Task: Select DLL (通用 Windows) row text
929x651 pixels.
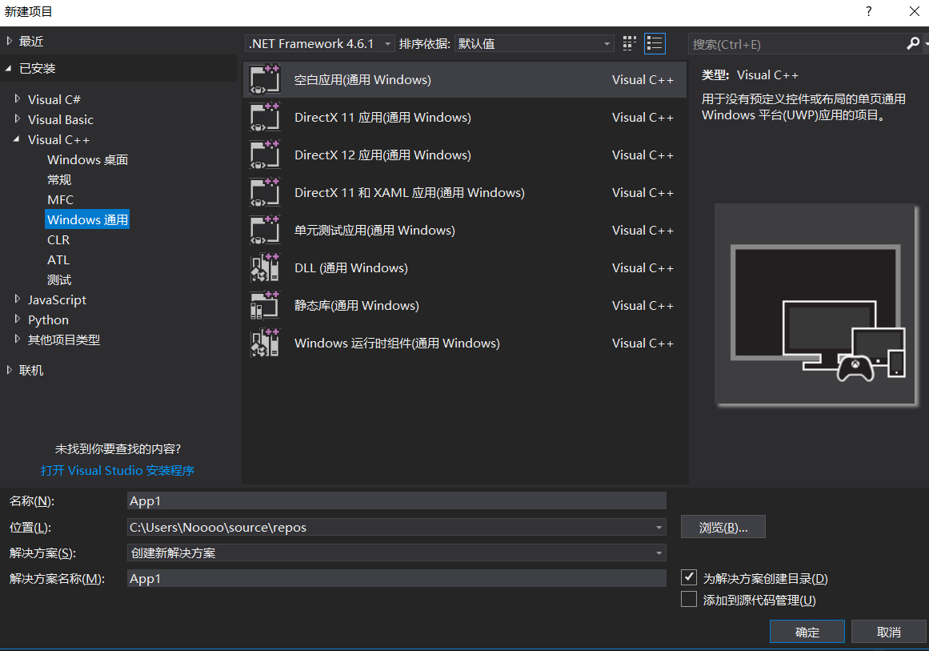Action: (351, 268)
